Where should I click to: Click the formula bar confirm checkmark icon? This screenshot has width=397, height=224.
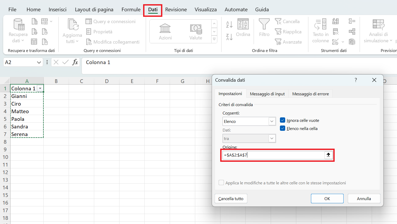tap(66, 62)
